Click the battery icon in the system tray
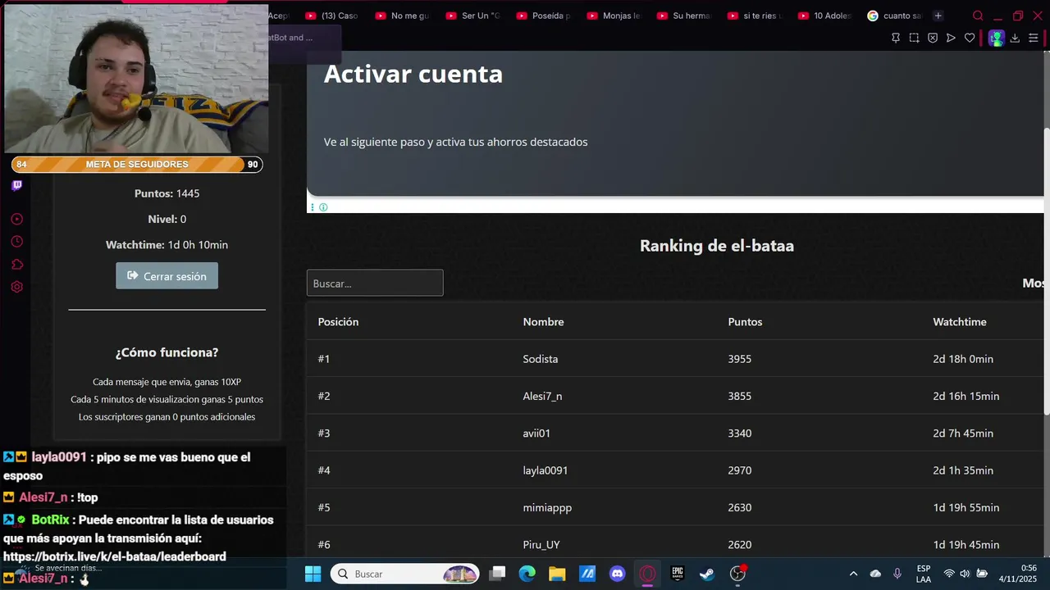1050x590 pixels. pos(982,574)
